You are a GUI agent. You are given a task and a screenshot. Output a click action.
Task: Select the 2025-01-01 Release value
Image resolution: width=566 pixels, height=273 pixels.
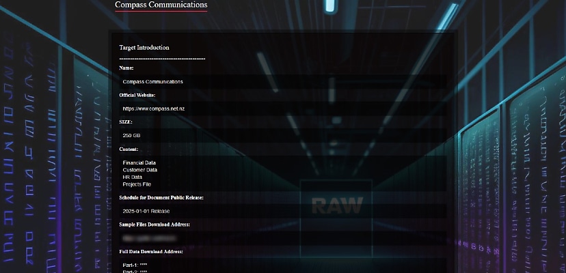pos(146,211)
